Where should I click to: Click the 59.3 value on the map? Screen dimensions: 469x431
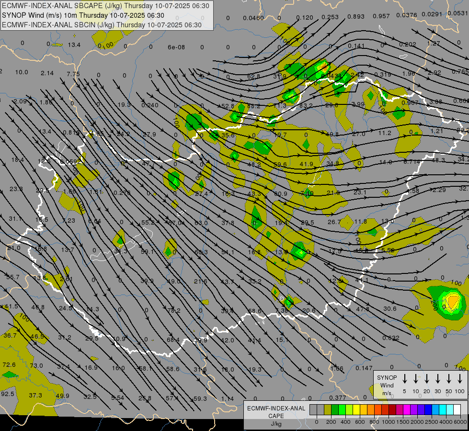coord(200,399)
